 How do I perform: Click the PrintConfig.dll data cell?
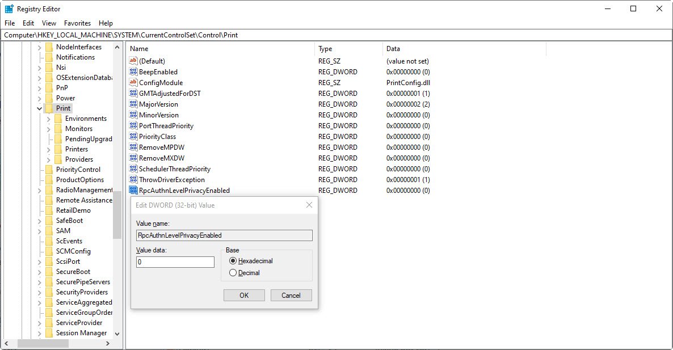click(408, 83)
